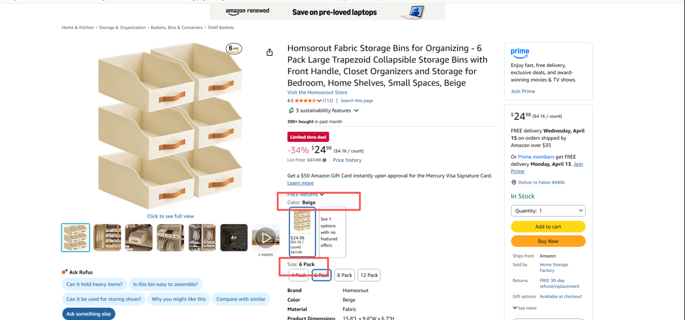Go to Shelf Baskets breadcrumb category
Viewport: 685px width, 320px height.
point(221,27)
